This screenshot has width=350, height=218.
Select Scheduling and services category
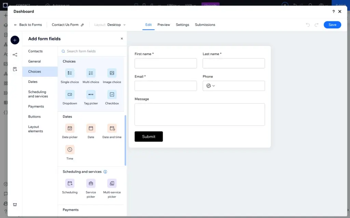tap(40, 94)
